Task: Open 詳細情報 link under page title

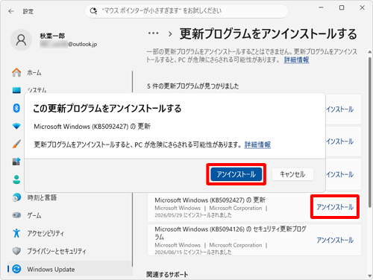Action: point(296,60)
